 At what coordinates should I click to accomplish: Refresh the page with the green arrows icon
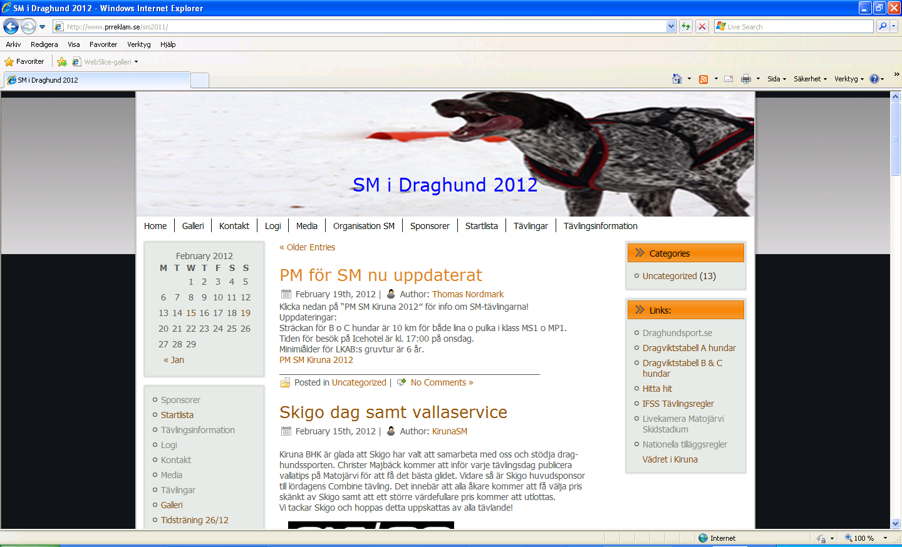point(686,26)
